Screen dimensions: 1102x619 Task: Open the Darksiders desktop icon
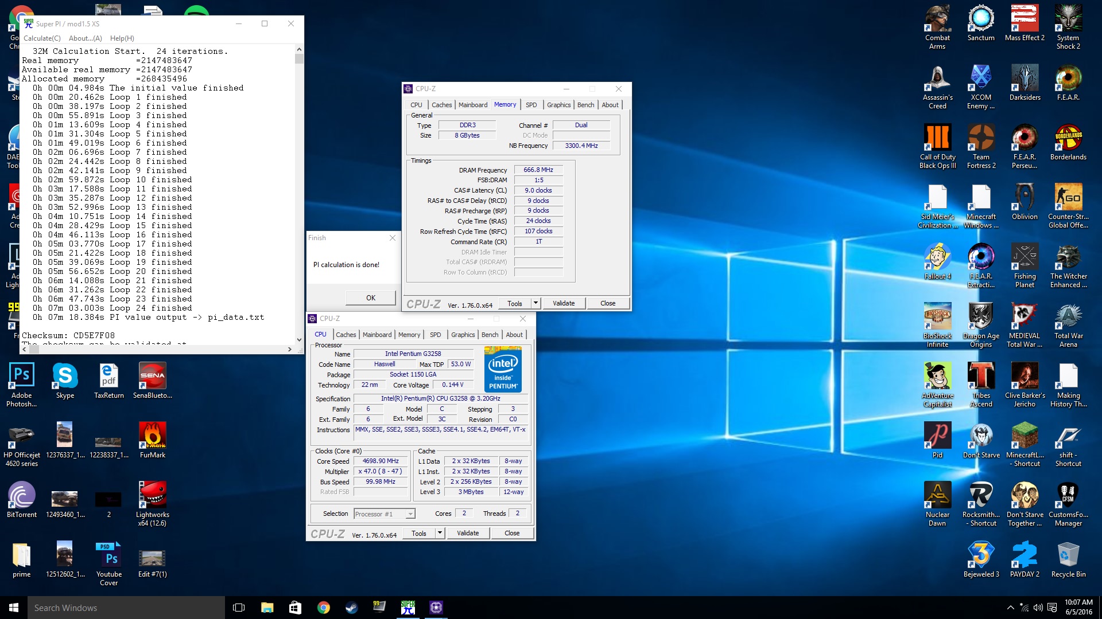click(1025, 83)
